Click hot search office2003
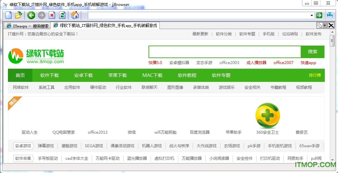 coord(229,63)
